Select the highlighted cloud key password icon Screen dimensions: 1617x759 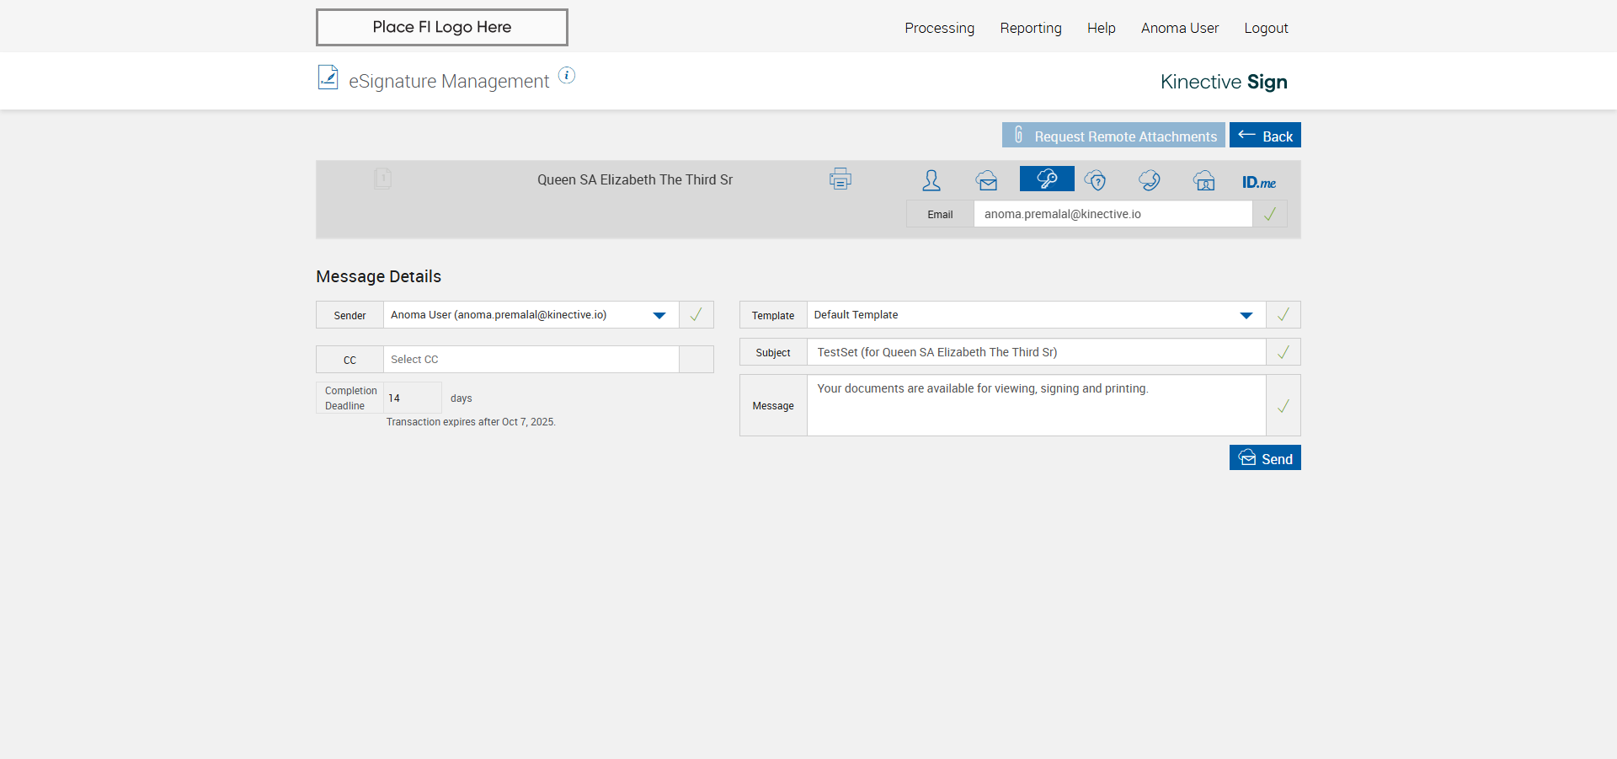(x=1047, y=179)
